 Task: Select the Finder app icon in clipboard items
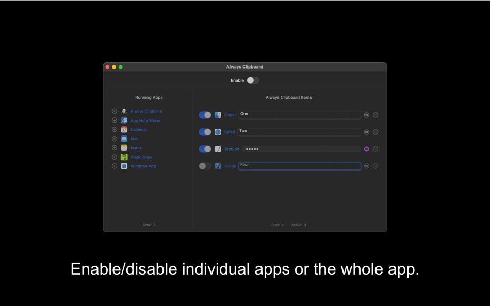tap(218, 115)
